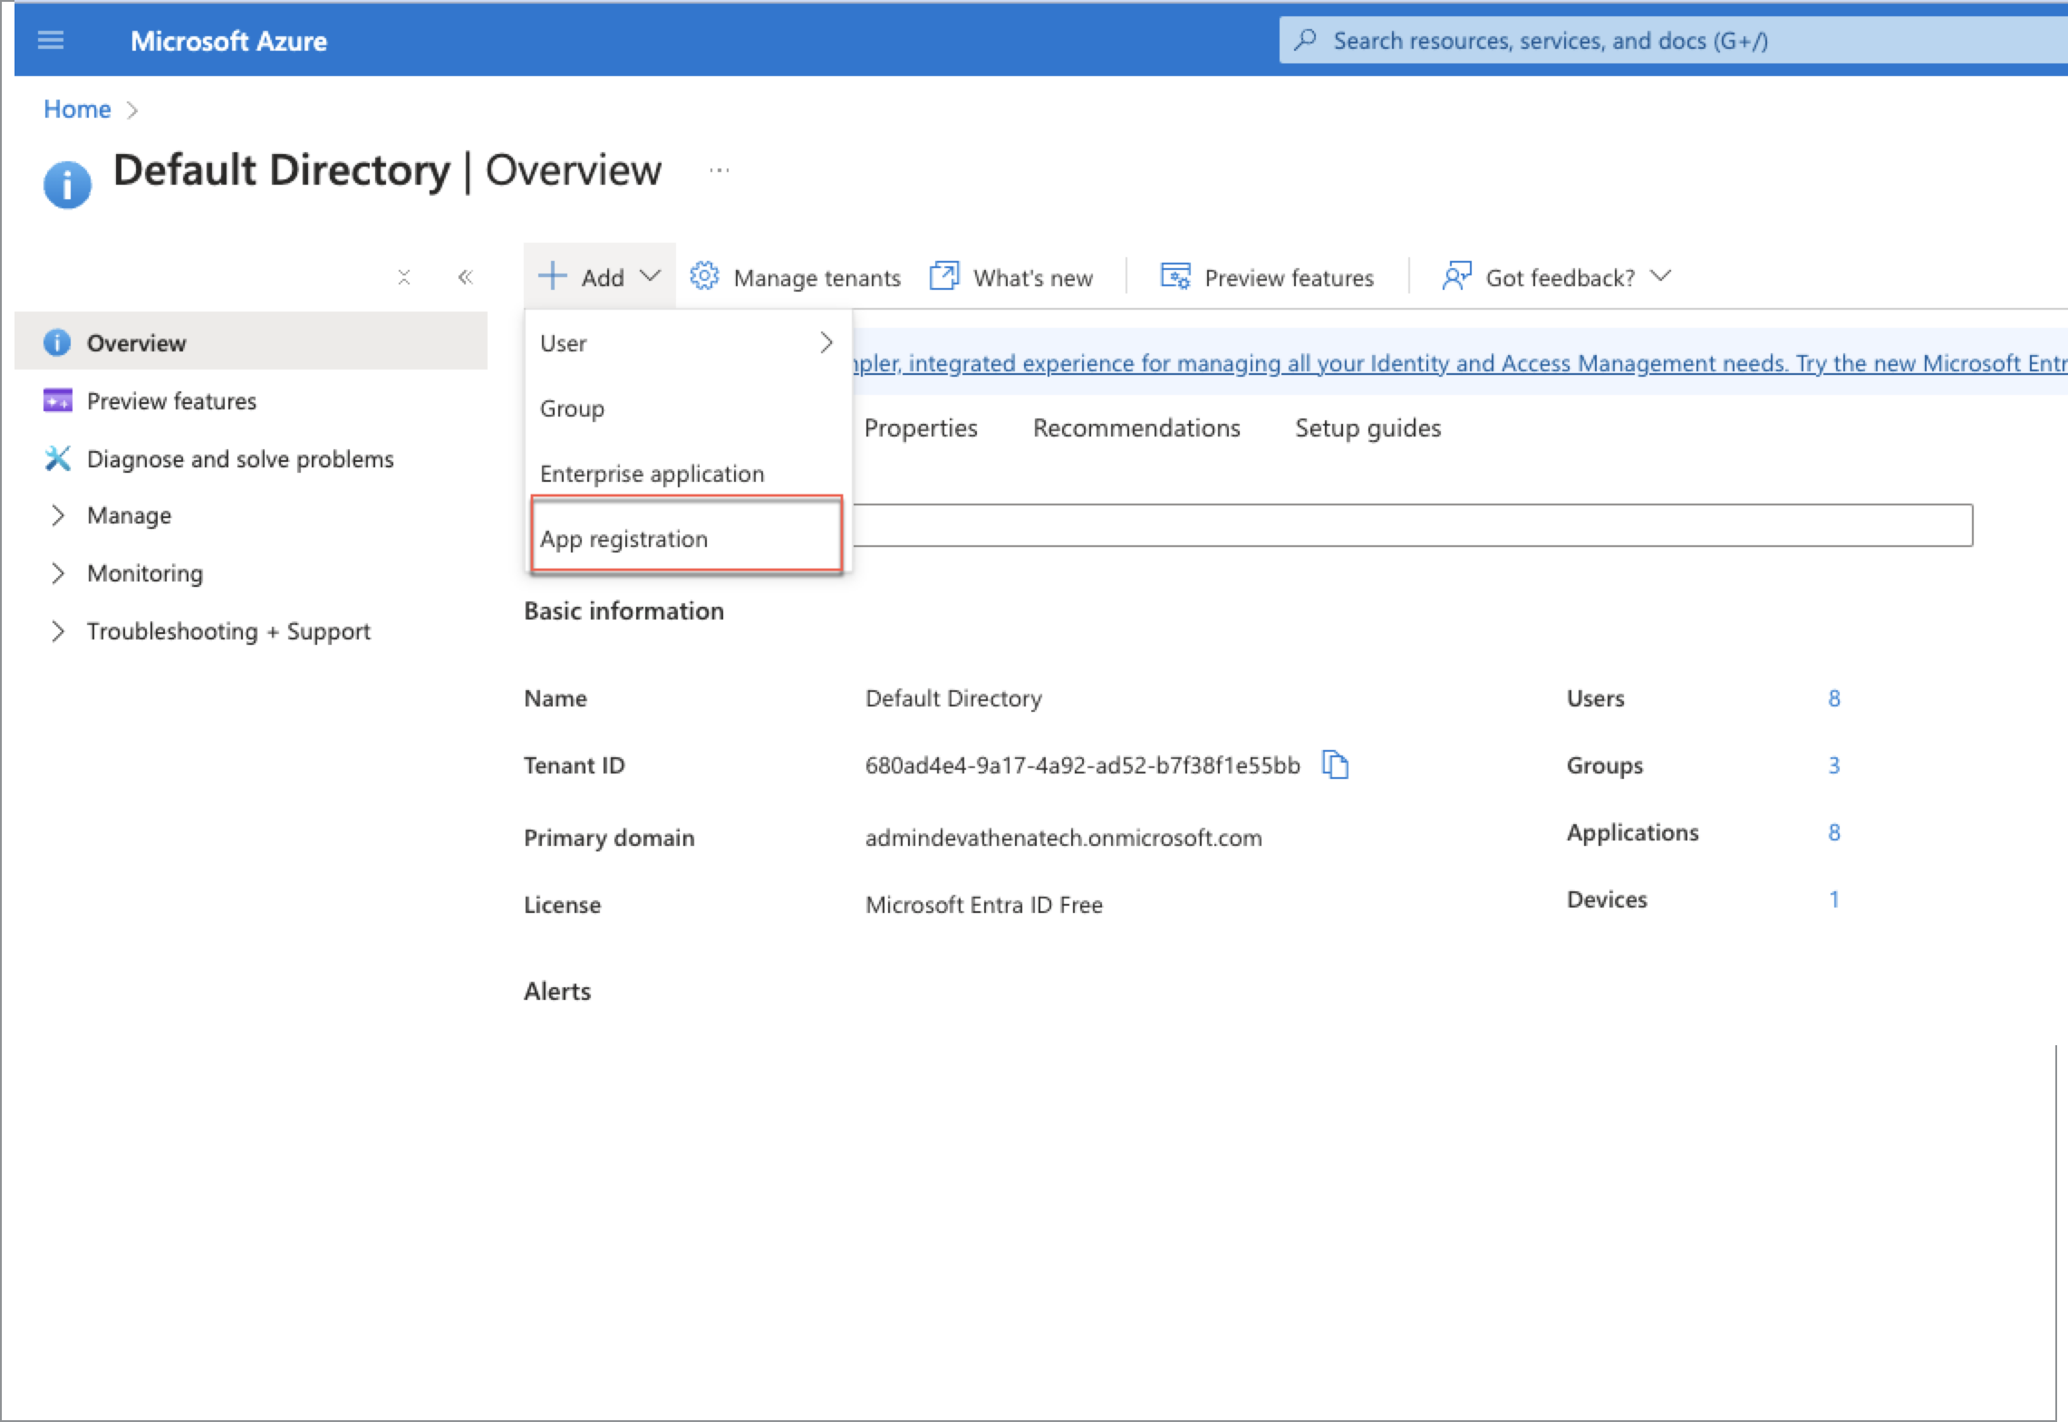The image size is (2068, 1422).
Task: Click the Preview features toolbar icon
Action: tap(1175, 276)
